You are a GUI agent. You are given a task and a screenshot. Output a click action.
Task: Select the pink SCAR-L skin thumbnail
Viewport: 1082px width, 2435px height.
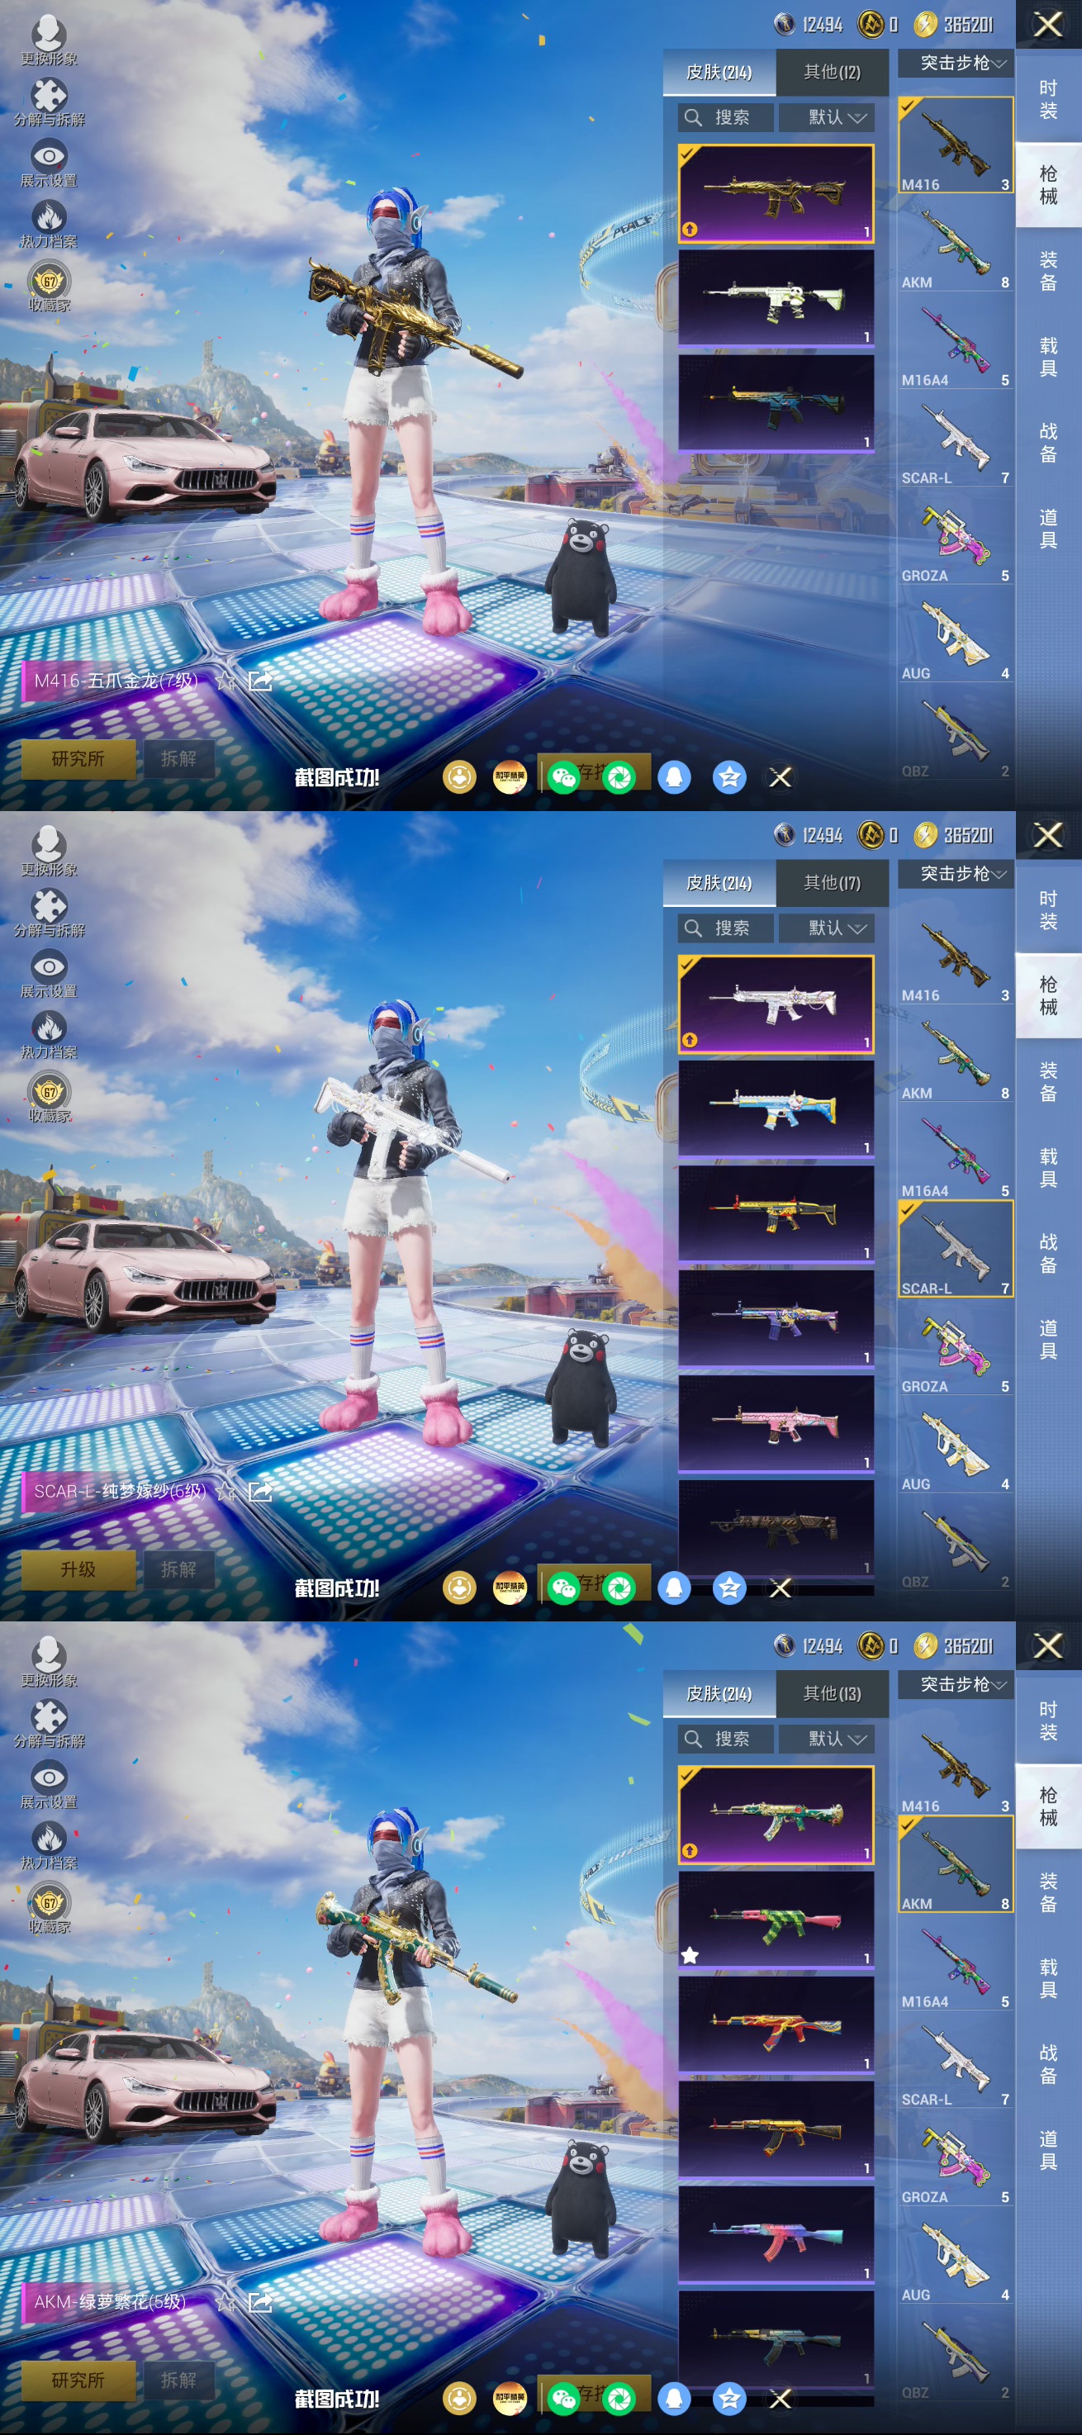776,1425
